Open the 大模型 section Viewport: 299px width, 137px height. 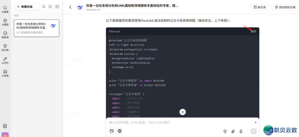point(5,22)
